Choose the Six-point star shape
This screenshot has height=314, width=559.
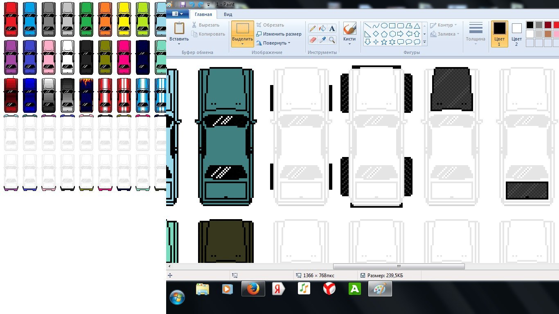click(392, 42)
